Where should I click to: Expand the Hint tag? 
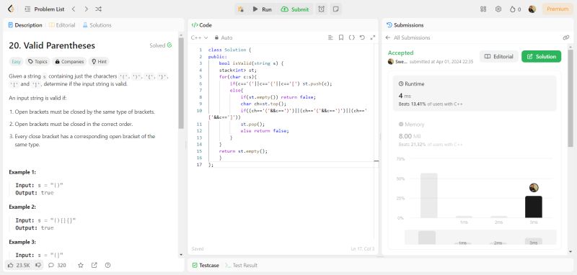point(99,62)
